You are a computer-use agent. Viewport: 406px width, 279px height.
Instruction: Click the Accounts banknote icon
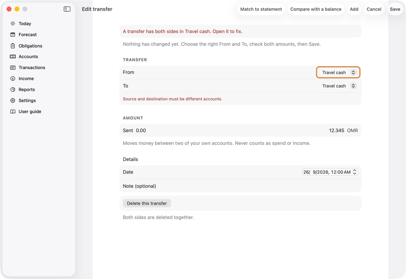[13, 57]
